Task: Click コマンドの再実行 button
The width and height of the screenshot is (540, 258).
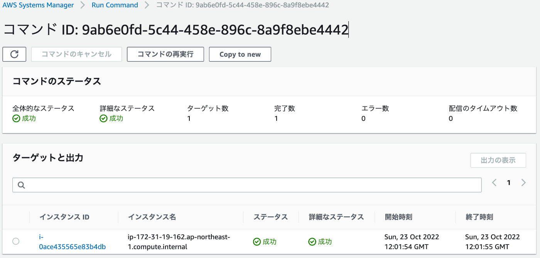Action: pyautogui.click(x=165, y=54)
